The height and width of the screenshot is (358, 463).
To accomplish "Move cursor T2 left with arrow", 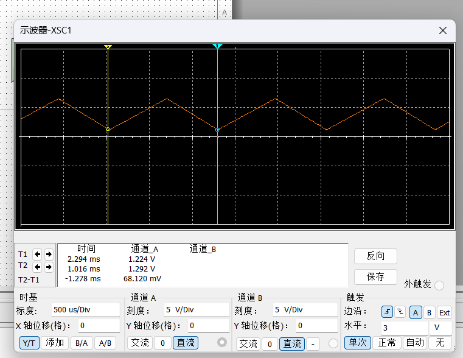I will 37,267.
